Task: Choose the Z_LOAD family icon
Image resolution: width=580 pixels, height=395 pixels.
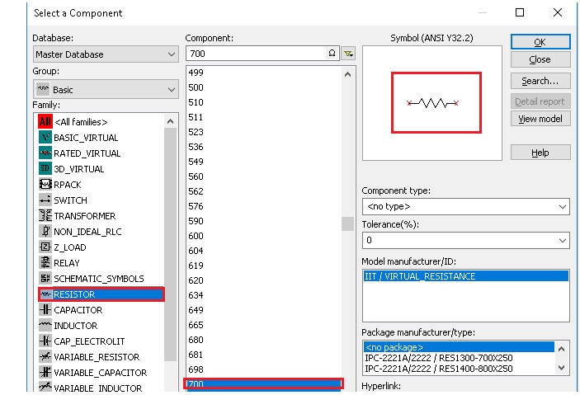Action: (45, 247)
